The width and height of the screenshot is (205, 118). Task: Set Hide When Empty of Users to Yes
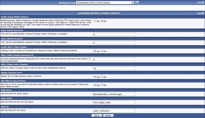pyautogui.click(x=95, y=85)
